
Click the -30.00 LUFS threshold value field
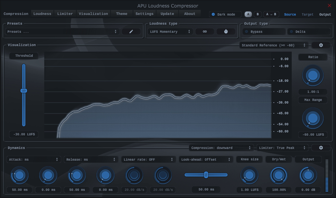[24, 134]
